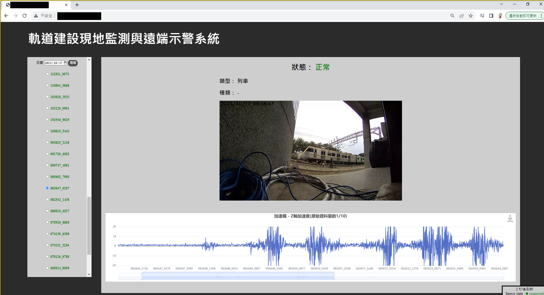Expand the tab search chevron
The image size is (544, 295).
[x=502, y=4]
